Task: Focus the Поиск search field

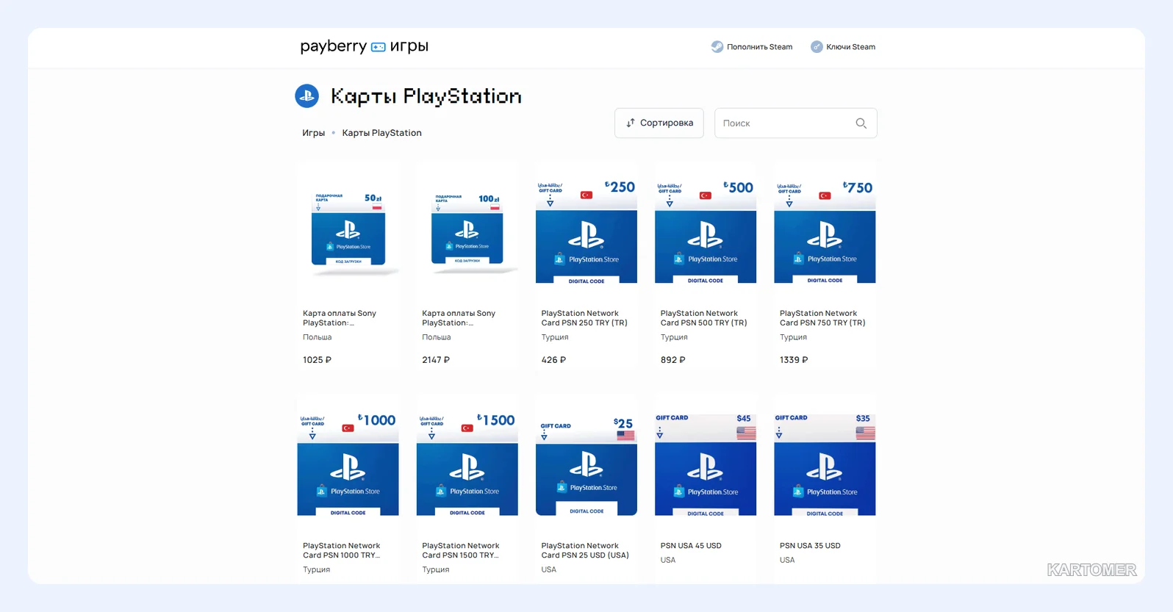Action: pos(796,123)
